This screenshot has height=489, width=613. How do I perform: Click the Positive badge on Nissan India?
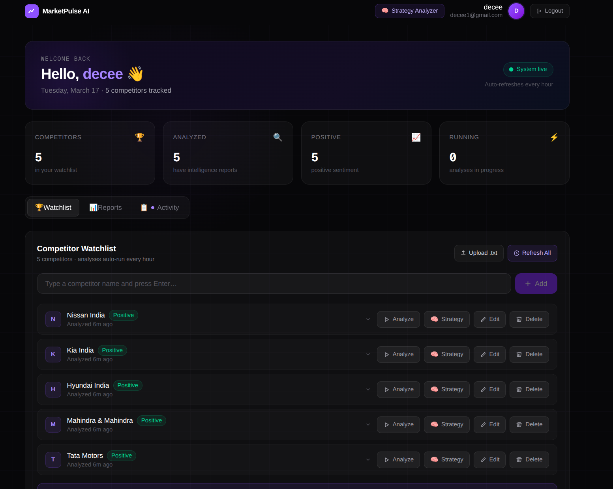(124, 315)
